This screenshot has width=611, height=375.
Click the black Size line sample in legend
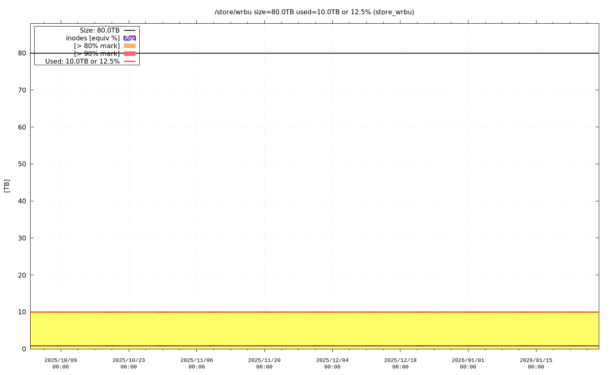[x=130, y=31]
